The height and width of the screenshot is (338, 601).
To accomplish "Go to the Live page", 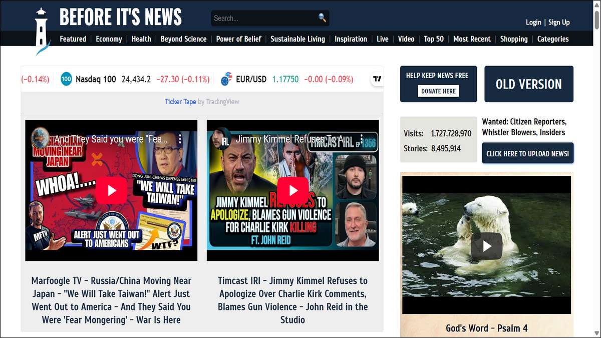I will [383, 39].
